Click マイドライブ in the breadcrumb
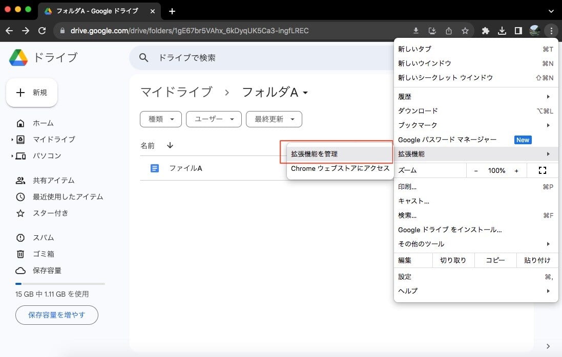 176,92
